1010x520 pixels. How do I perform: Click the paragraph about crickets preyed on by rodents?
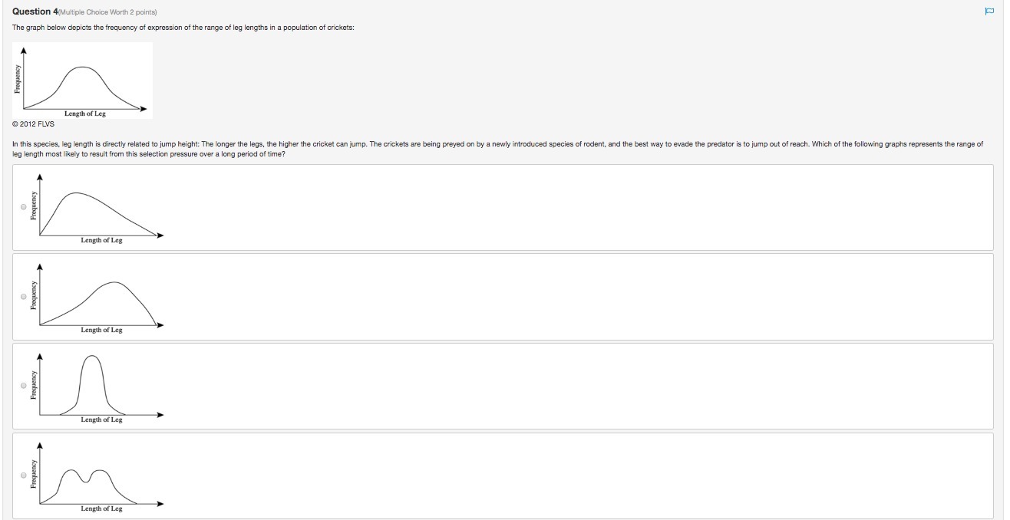coord(497,149)
